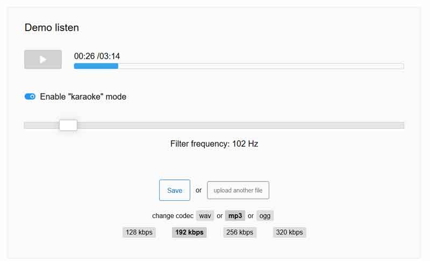Switch codec to wav

pos(205,216)
